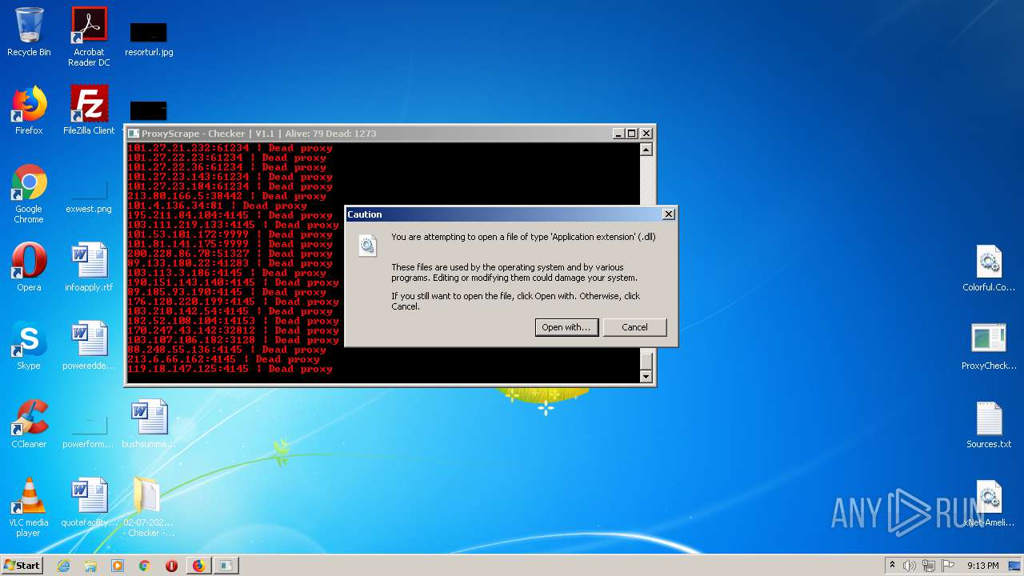Click the 9:13 PM clock
This screenshot has height=576, width=1024.
tap(983, 566)
